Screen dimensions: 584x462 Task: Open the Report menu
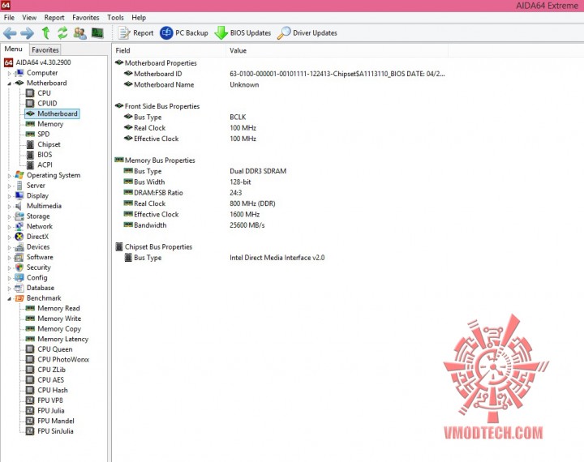tap(54, 18)
